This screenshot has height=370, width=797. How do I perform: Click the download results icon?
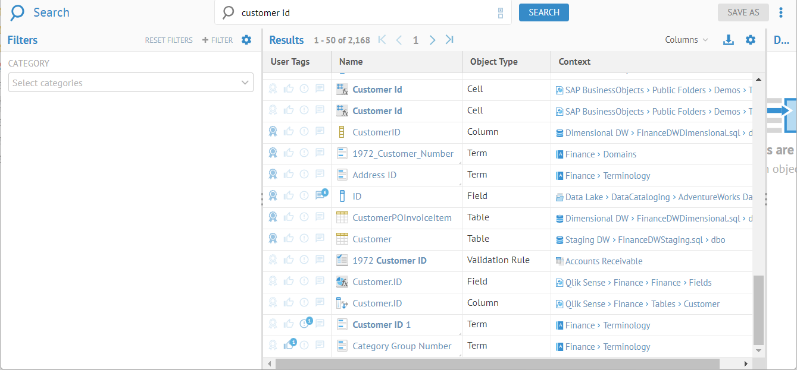click(x=728, y=40)
